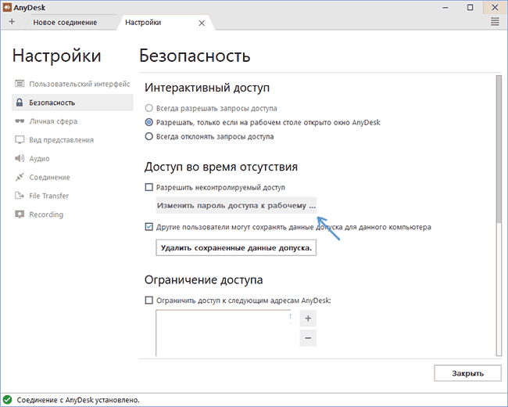
Task: Switch to the Новое соединение tab
Action: (65, 23)
